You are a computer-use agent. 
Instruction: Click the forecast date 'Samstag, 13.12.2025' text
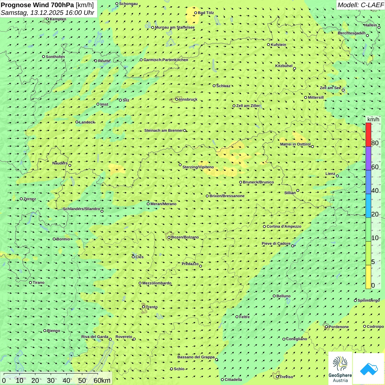32,13
